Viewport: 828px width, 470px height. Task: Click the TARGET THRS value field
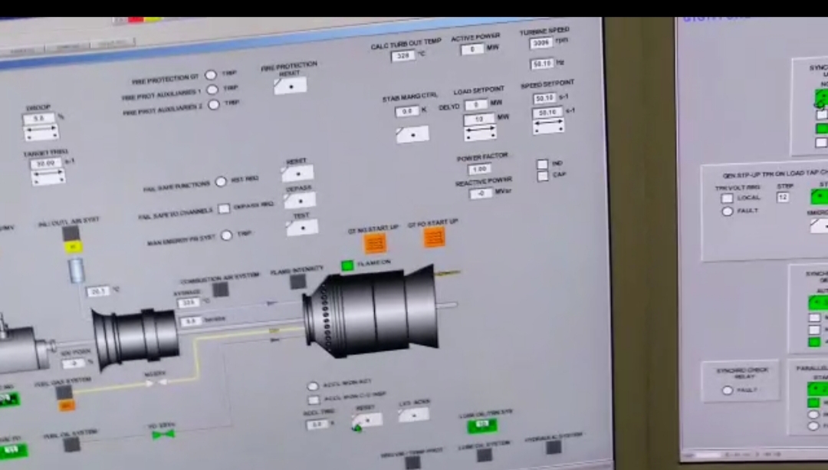tap(47, 163)
